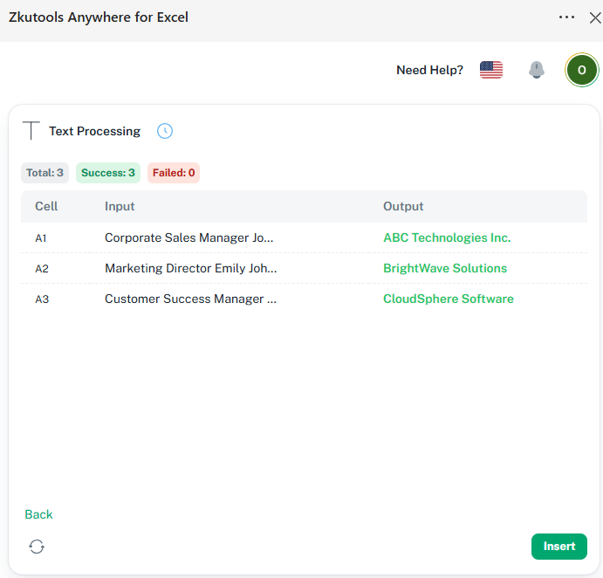The height and width of the screenshot is (578, 603).
Task: Click input text 'Corporate Sales Manager Jo...'
Action: (x=188, y=237)
